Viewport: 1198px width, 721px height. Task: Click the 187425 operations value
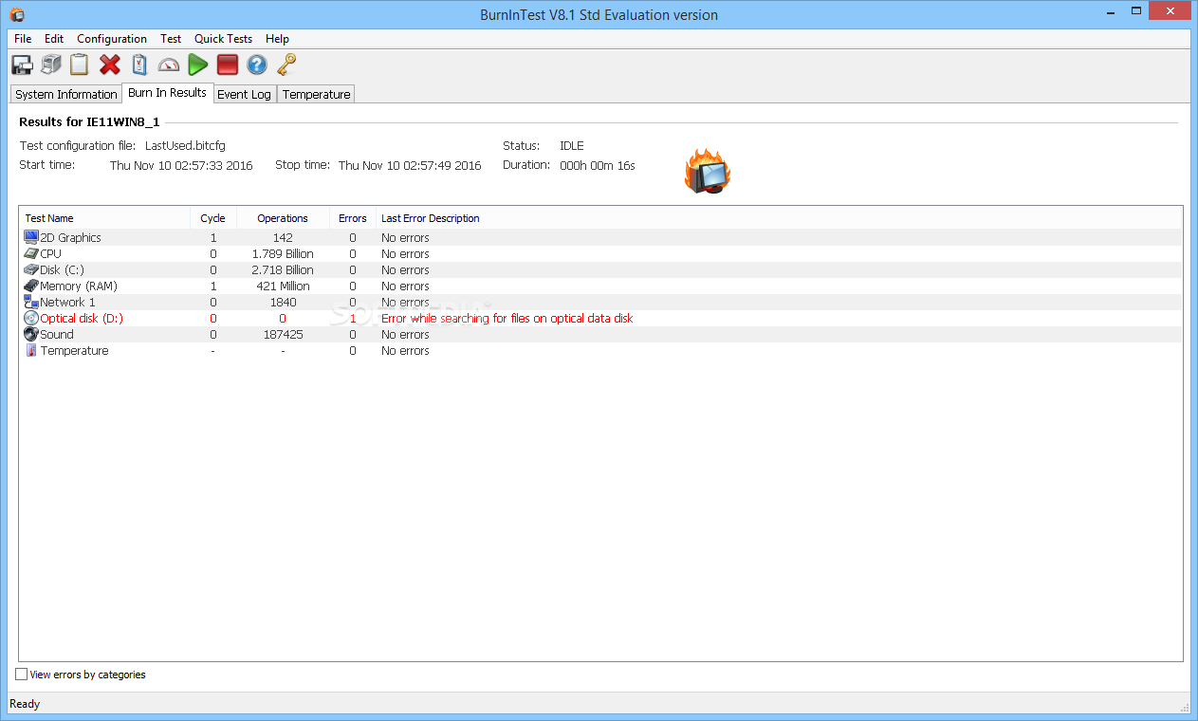click(x=283, y=334)
